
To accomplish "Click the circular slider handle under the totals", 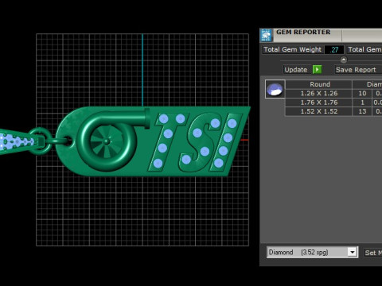I will 344,60.
